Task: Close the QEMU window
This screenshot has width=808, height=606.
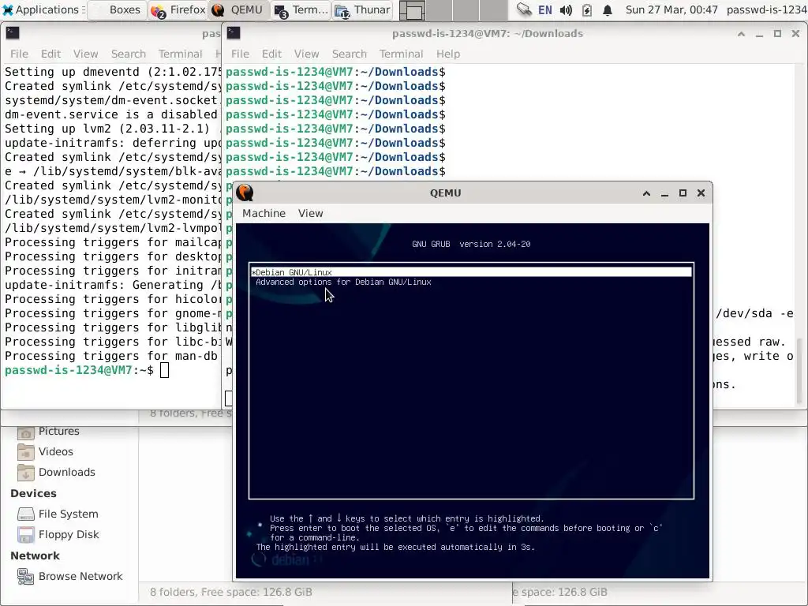Action: coord(701,193)
